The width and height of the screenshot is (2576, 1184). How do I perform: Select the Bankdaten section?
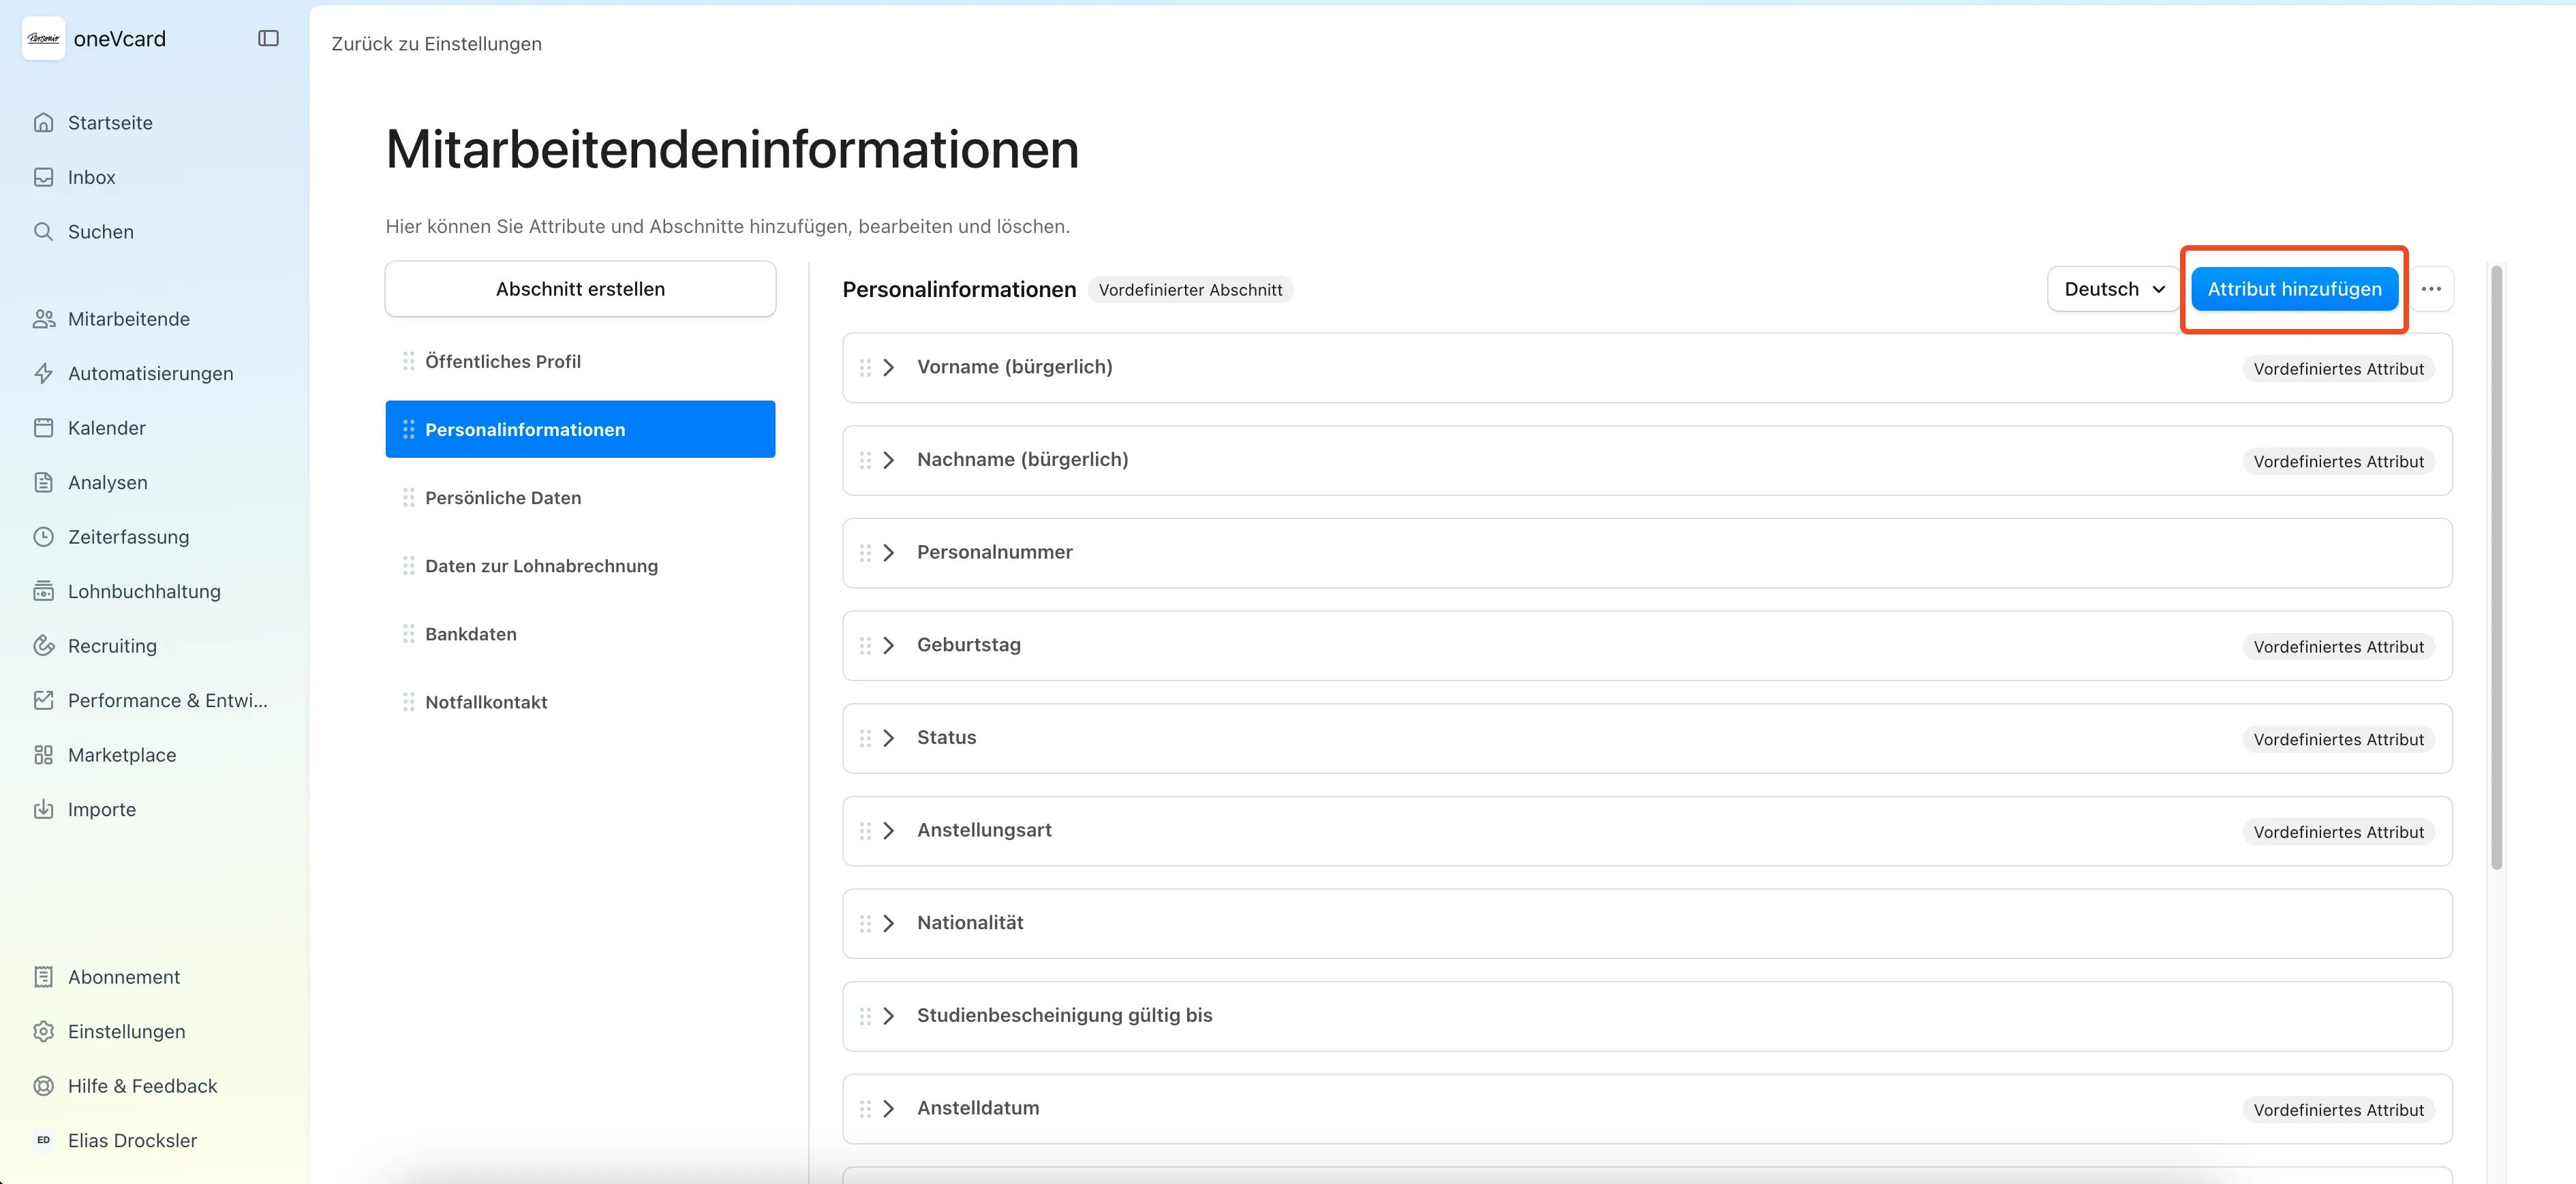pyautogui.click(x=580, y=634)
